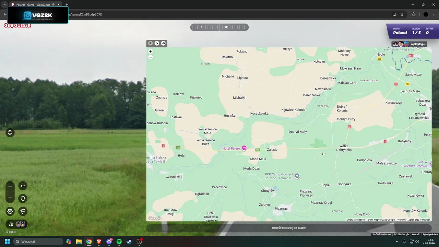Zoom in on the guess map
Screen dimensions: 439x247
pos(150,51)
